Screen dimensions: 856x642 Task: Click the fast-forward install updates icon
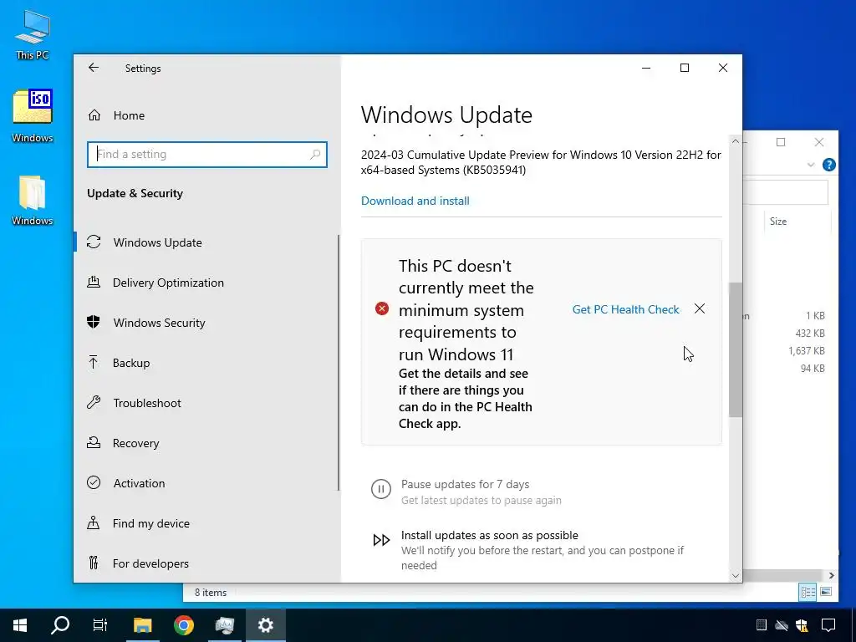pos(381,540)
